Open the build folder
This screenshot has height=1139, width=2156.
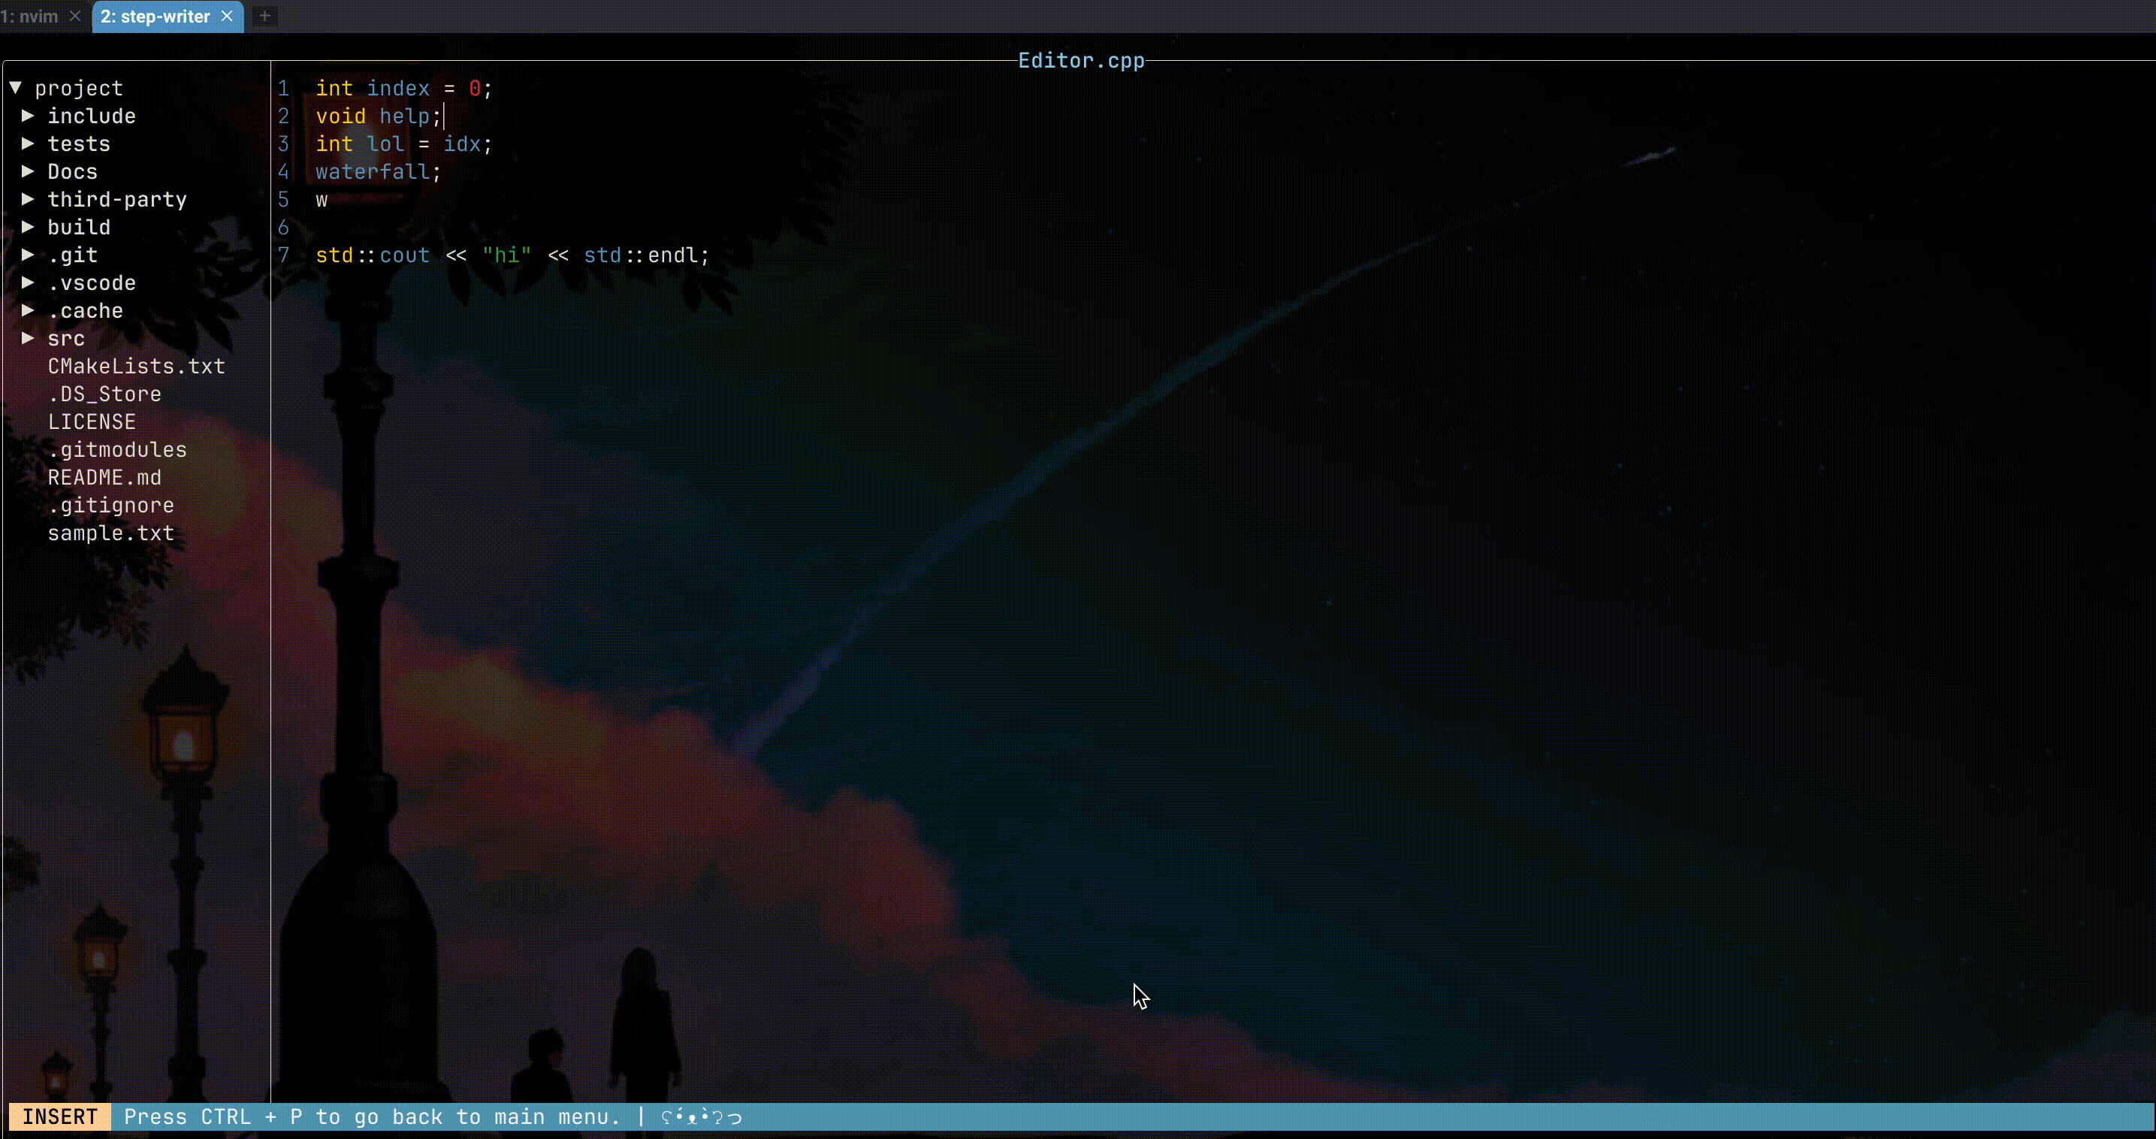tap(79, 227)
